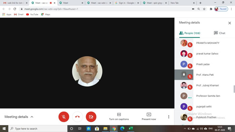Expand the Meeting details chevron at bottom
Viewport: 235px width, 132px height.
[x=32, y=117]
